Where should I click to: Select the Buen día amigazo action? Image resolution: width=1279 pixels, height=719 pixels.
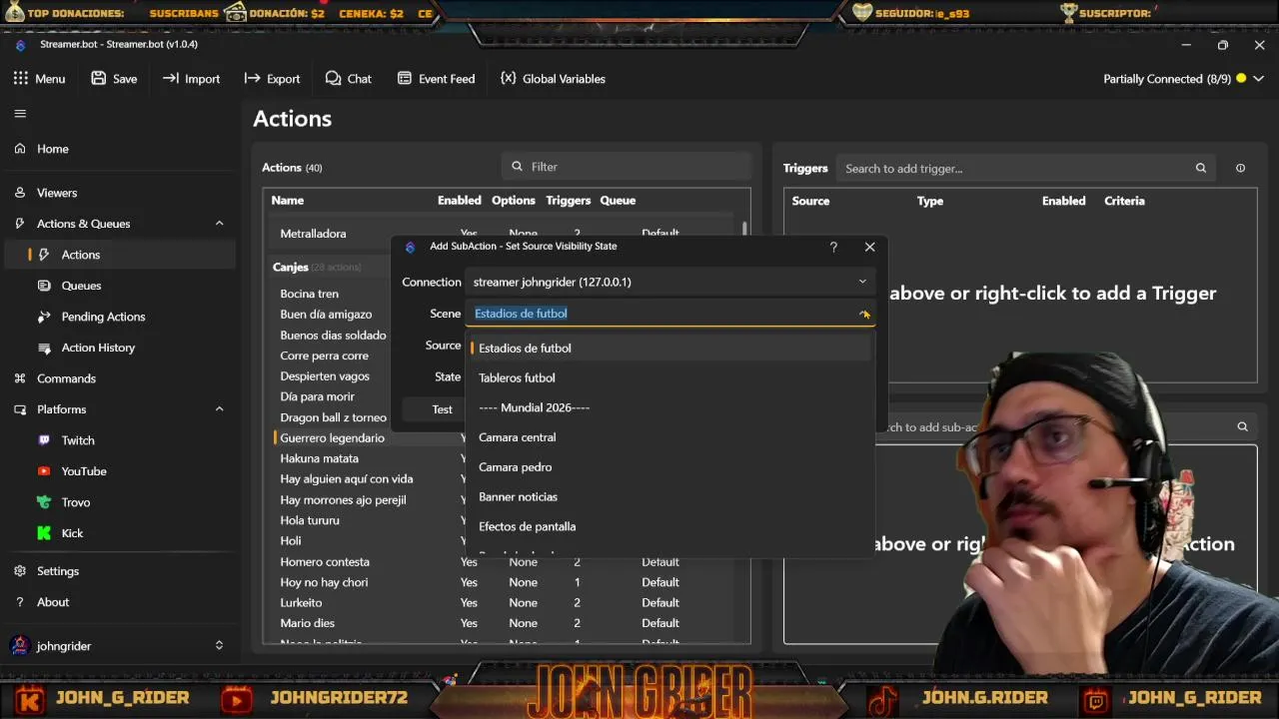pyautogui.click(x=326, y=315)
